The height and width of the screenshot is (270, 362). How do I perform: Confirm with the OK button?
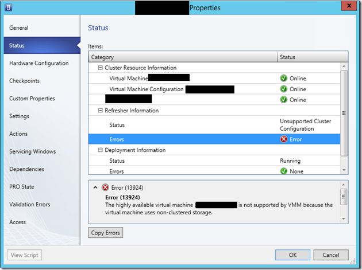click(292, 255)
